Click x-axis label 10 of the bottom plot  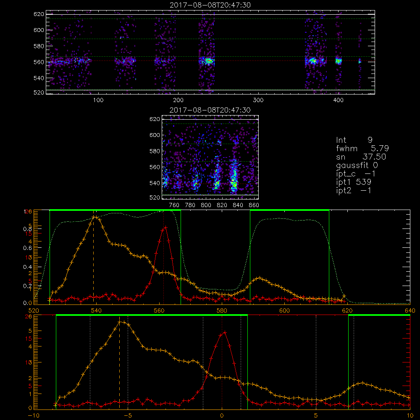tap(410, 415)
